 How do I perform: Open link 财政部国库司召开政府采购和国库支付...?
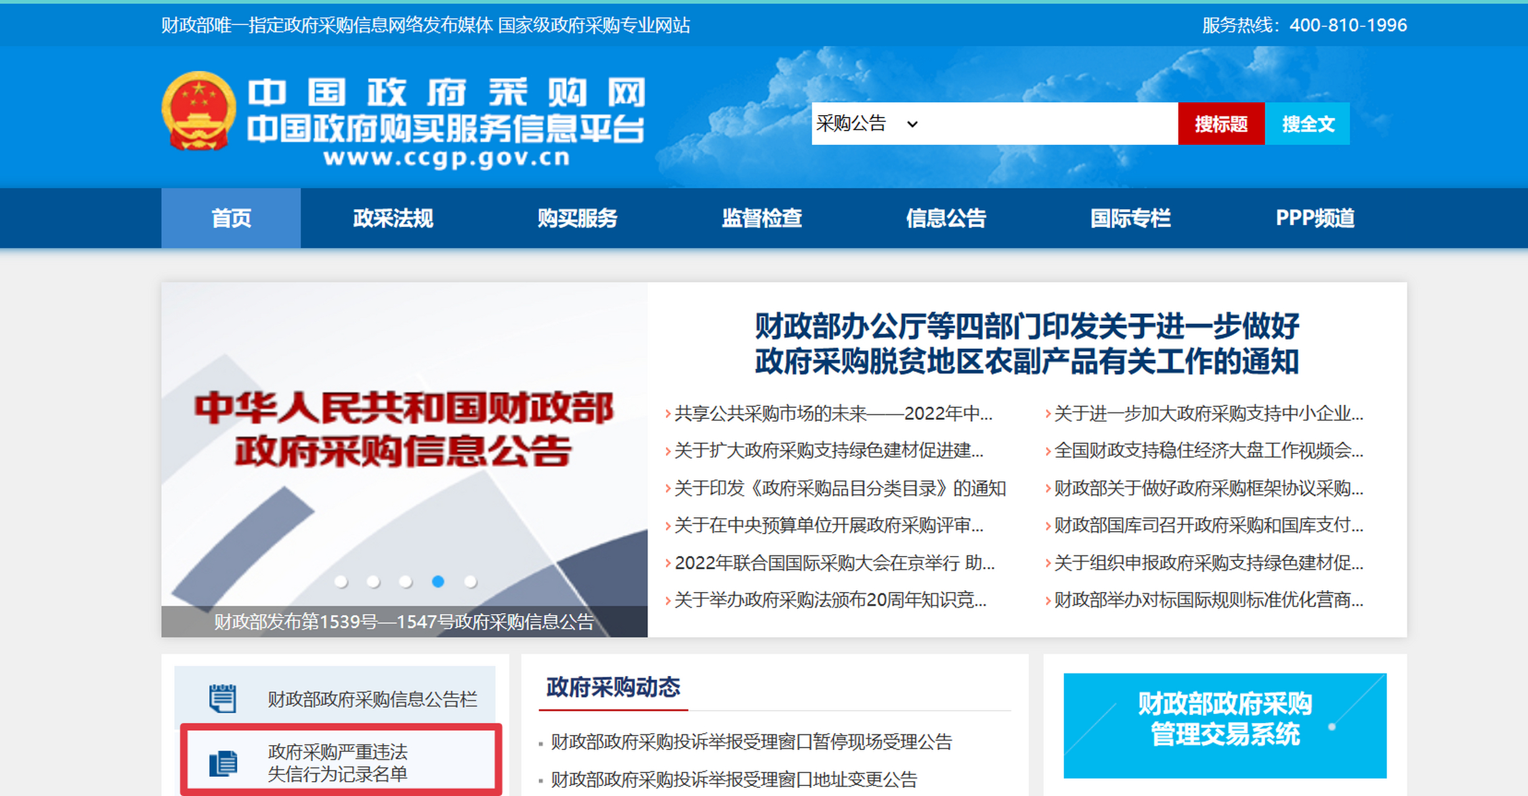(x=1208, y=525)
